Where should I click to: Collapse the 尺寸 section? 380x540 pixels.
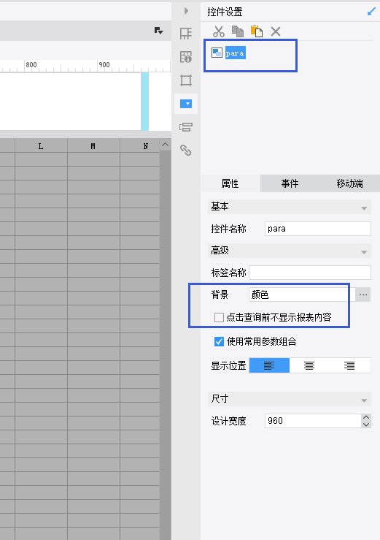pos(364,400)
